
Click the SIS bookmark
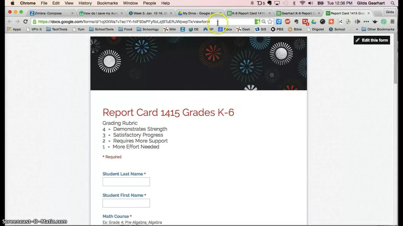click(260, 29)
